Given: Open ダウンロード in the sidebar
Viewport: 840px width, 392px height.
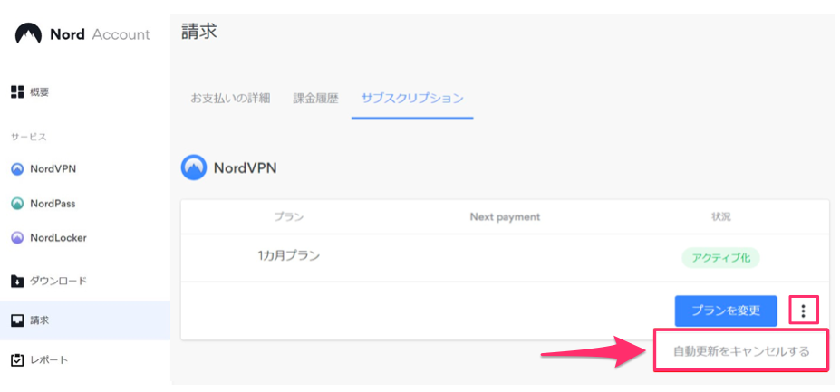Looking at the screenshot, I should click(58, 281).
